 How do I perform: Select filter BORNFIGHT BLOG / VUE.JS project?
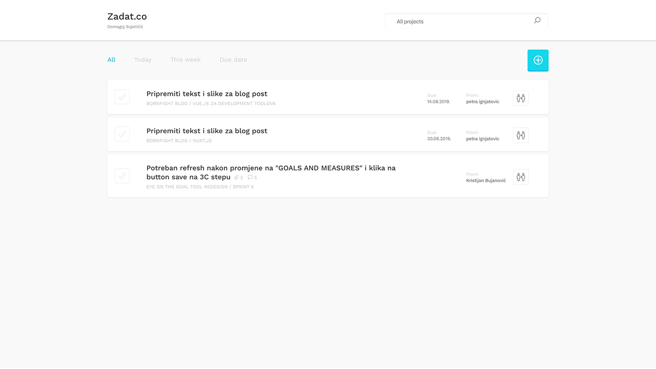coord(211,103)
